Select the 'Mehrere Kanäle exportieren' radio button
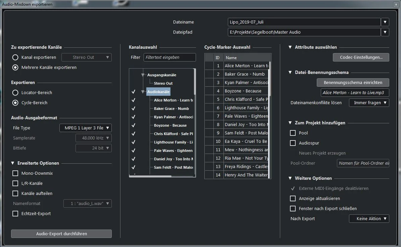This screenshot has width=401, height=247. pos(15,68)
